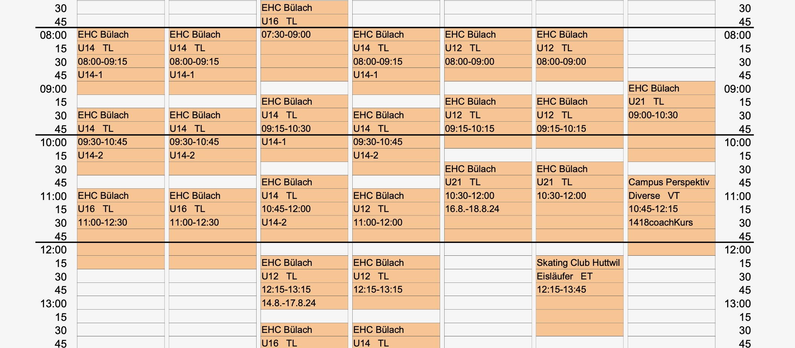795x348 pixels.
Task: Click the 14.8.-17.8.24 date note
Action: pos(289,303)
